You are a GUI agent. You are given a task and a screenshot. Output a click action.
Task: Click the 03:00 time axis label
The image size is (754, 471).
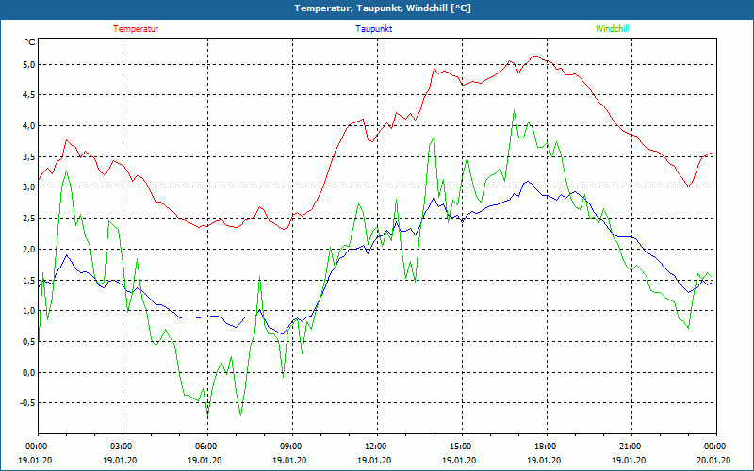click(123, 447)
